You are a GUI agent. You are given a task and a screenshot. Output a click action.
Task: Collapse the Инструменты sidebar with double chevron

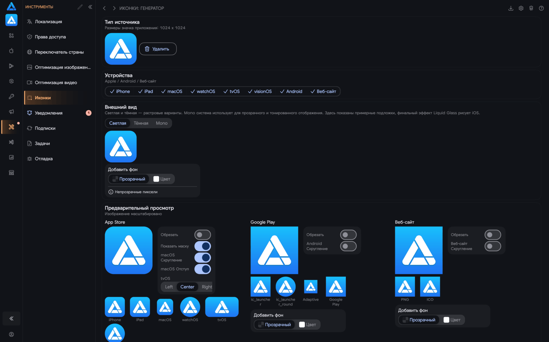point(90,7)
